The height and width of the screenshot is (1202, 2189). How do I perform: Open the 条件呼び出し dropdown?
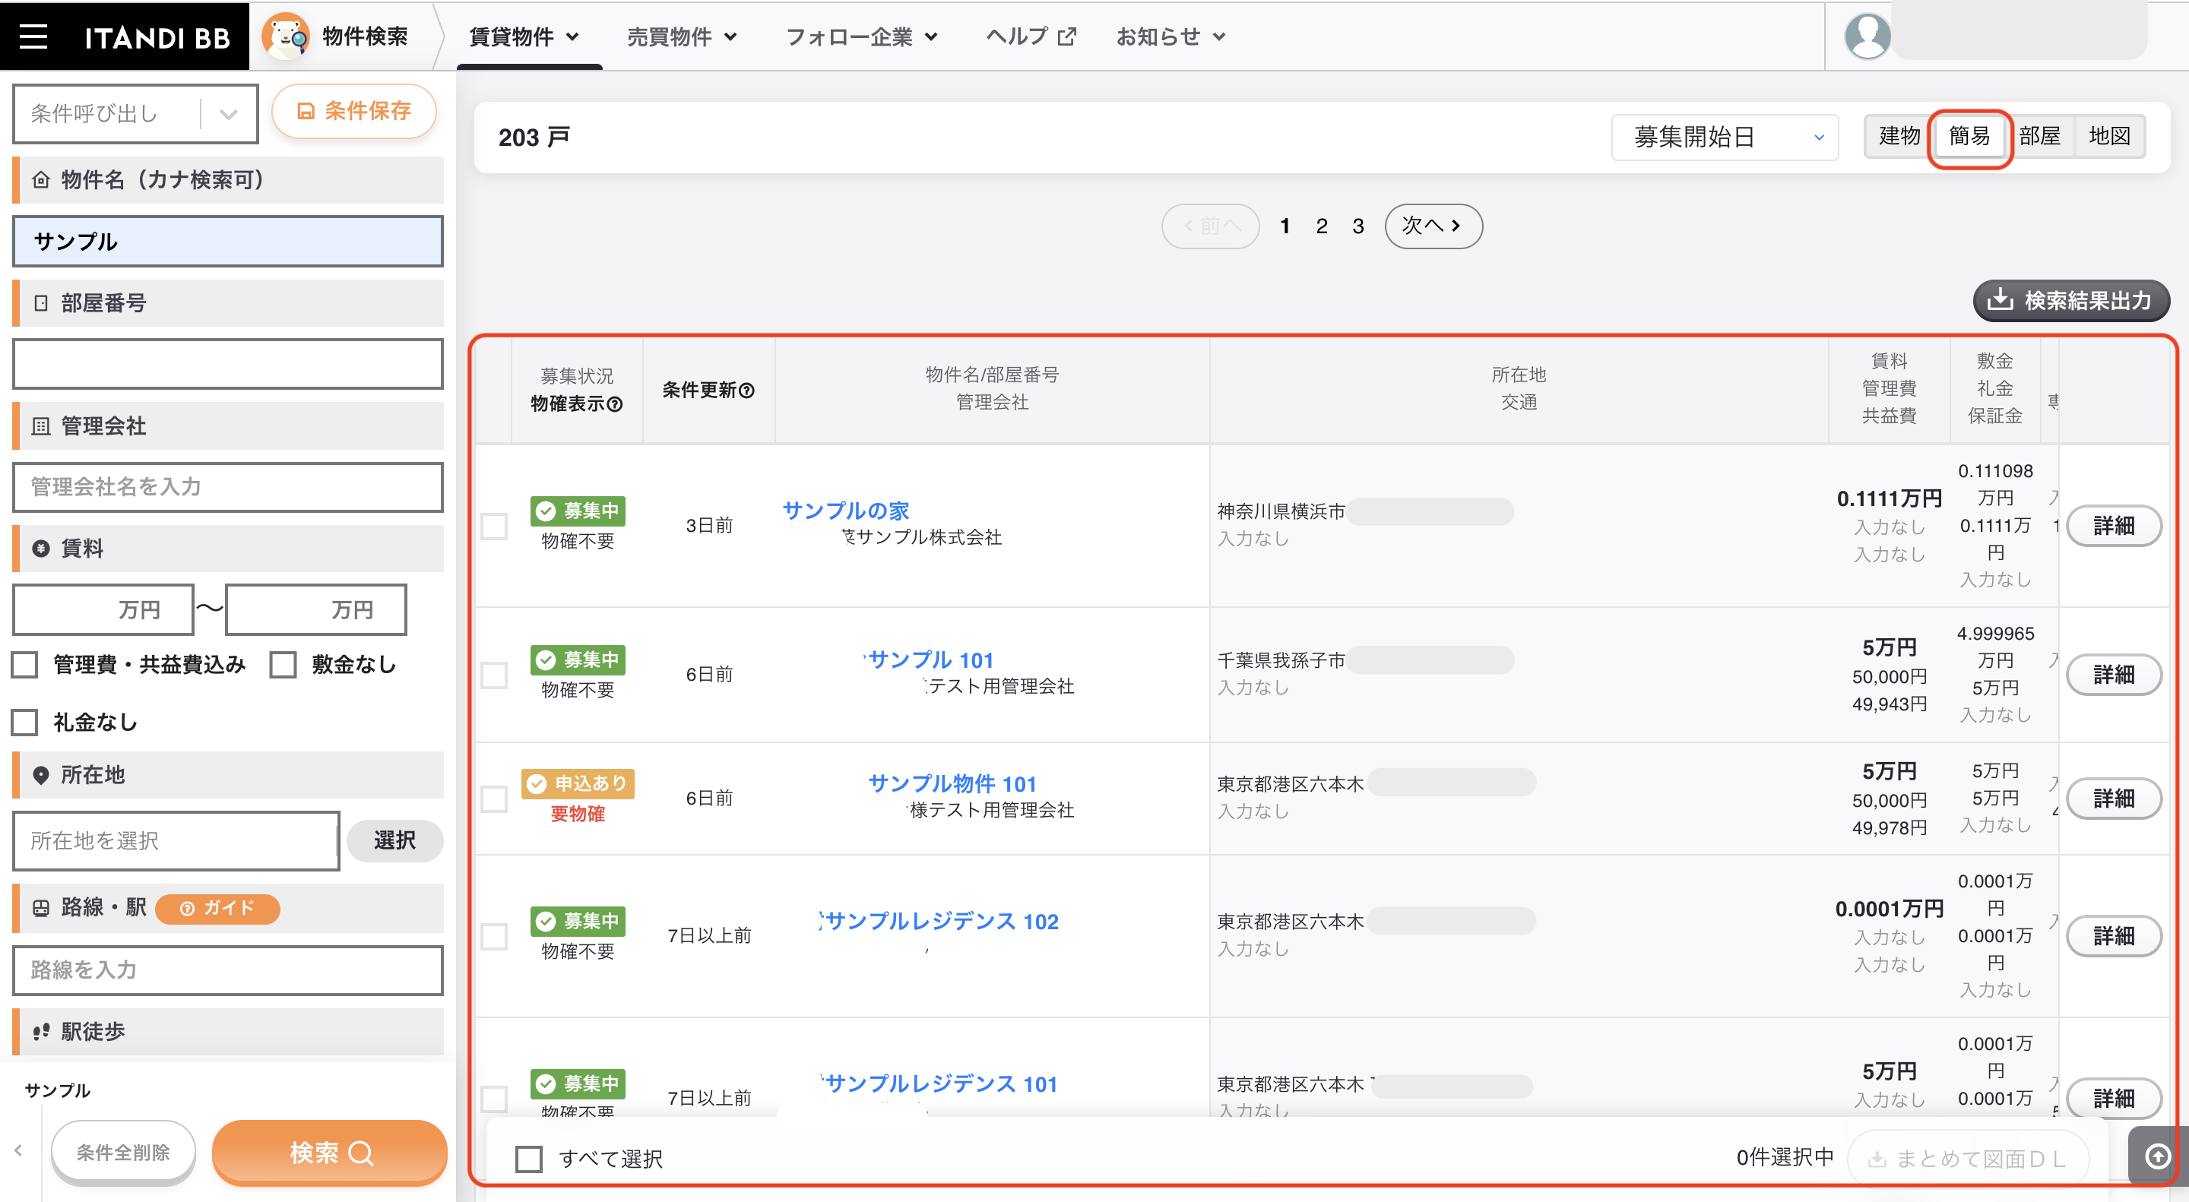tap(135, 114)
